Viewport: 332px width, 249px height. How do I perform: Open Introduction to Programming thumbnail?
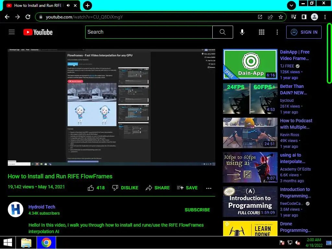click(250, 202)
